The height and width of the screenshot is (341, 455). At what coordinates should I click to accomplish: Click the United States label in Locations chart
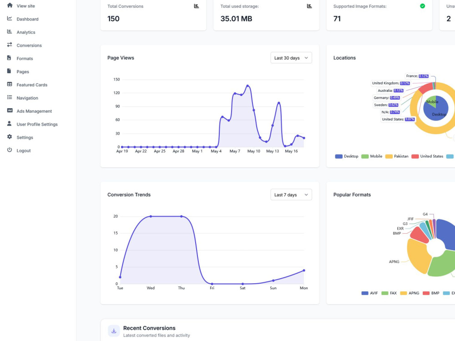(x=398, y=119)
